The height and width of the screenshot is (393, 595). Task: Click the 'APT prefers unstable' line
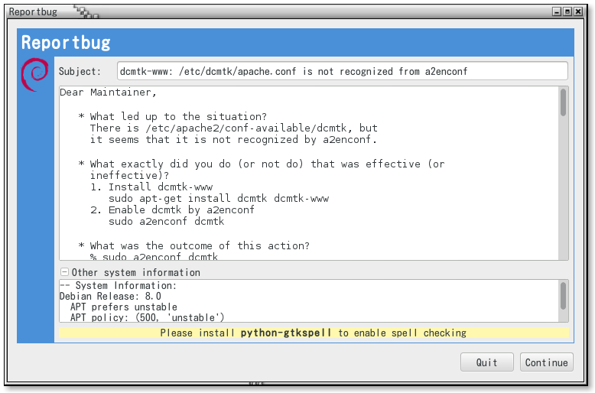(x=124, y=307)
